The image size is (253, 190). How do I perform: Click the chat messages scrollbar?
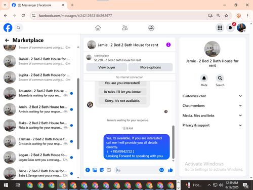[x=173, y=142]
